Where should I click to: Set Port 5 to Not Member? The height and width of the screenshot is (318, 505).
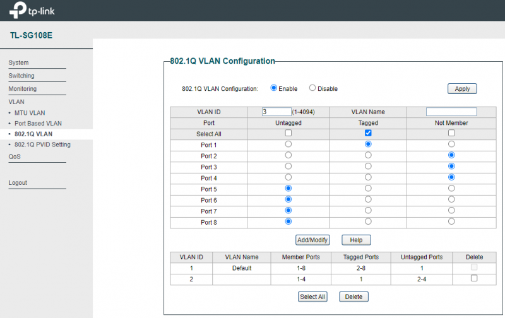click(x=451, y=189)
